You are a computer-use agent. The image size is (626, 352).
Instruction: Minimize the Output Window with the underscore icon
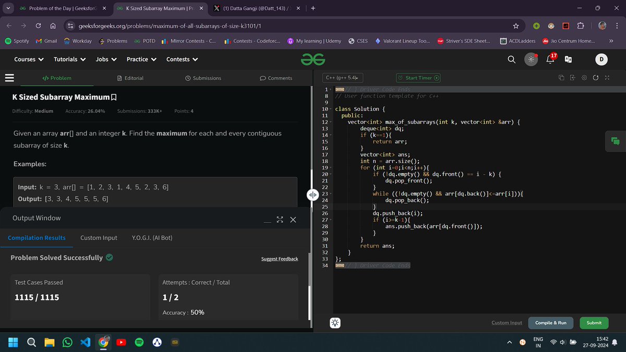[267, 221]
